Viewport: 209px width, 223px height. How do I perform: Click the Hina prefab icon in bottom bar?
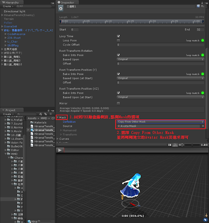pyautogui.click(x=29, y=221)
